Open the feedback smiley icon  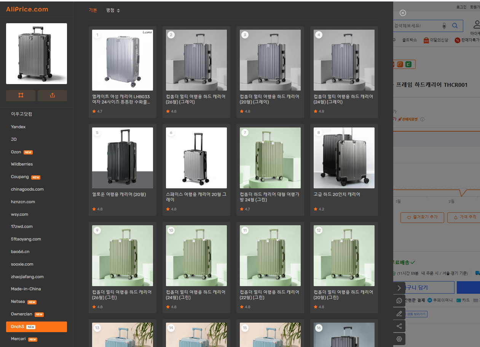399,301
